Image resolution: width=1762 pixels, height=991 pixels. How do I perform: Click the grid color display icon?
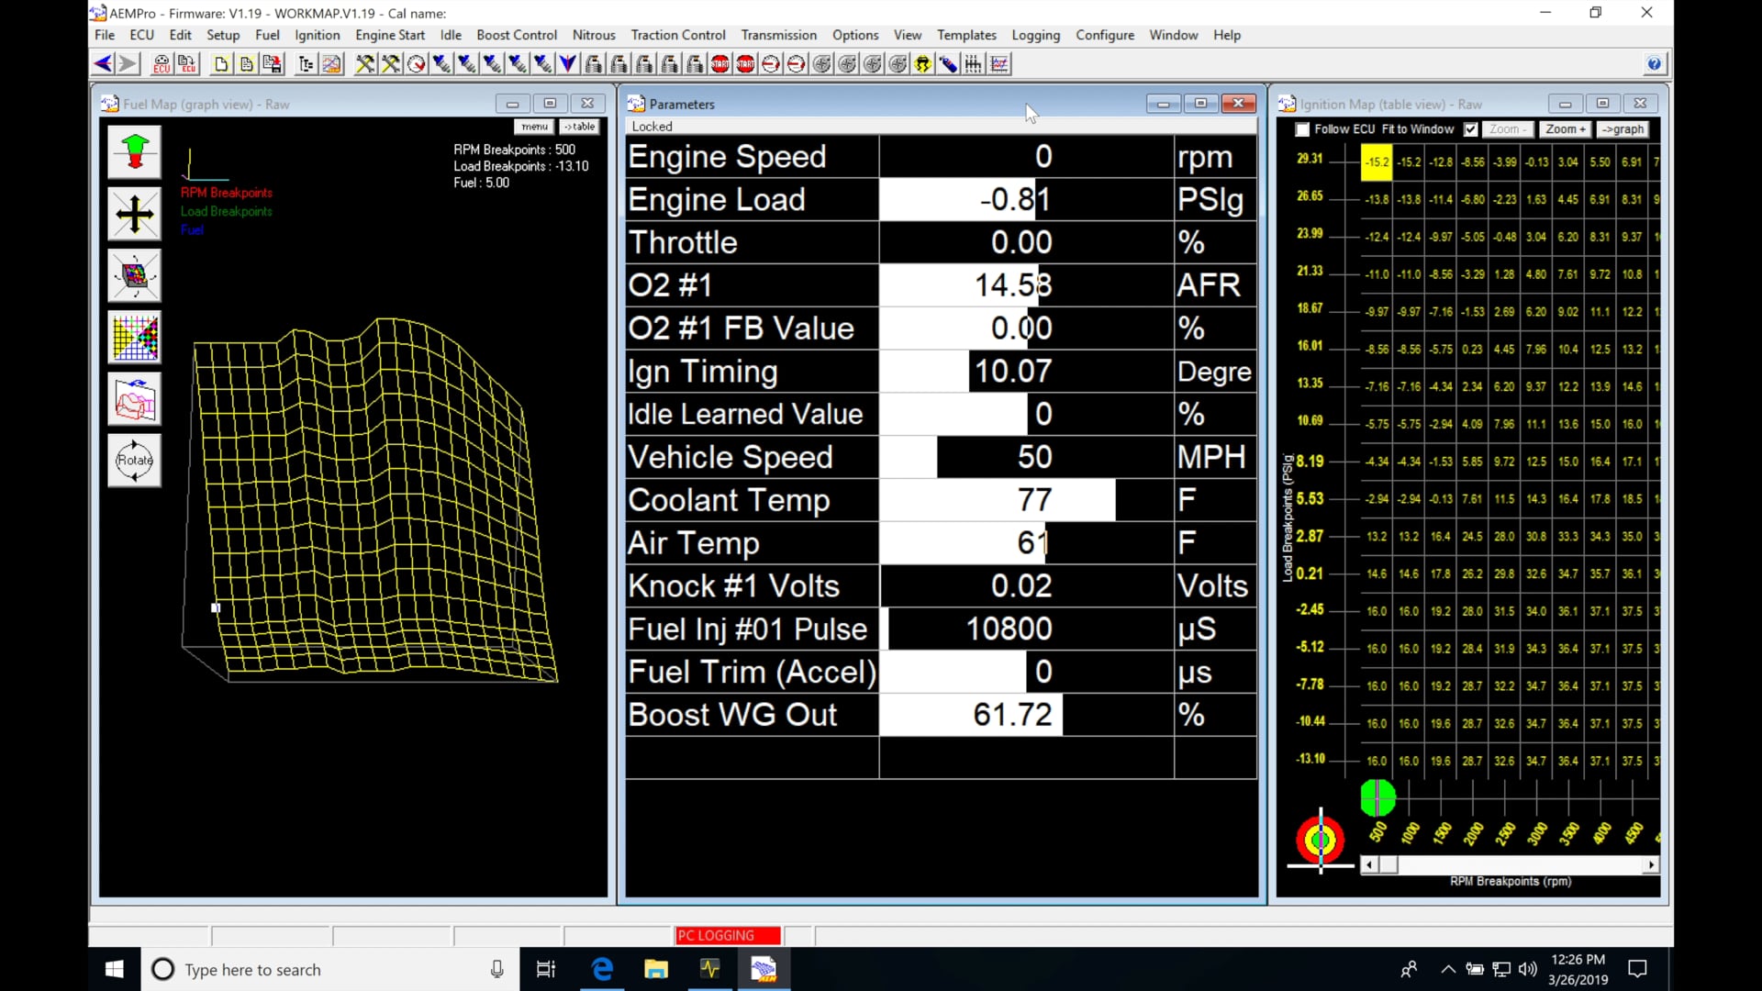point(134,337)
